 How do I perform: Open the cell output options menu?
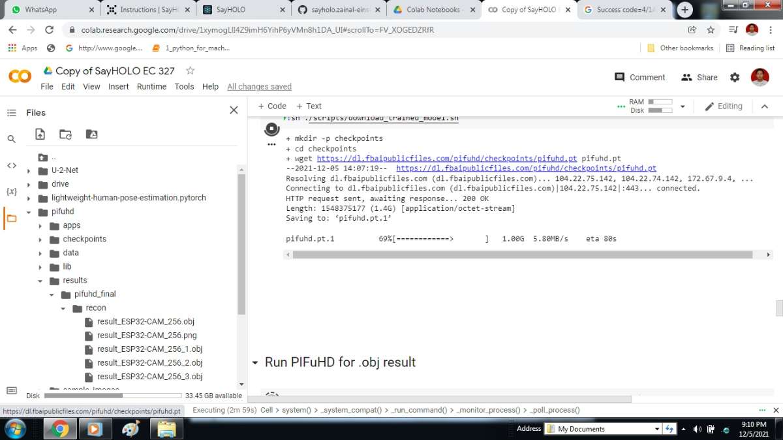(x=272, y=144)
